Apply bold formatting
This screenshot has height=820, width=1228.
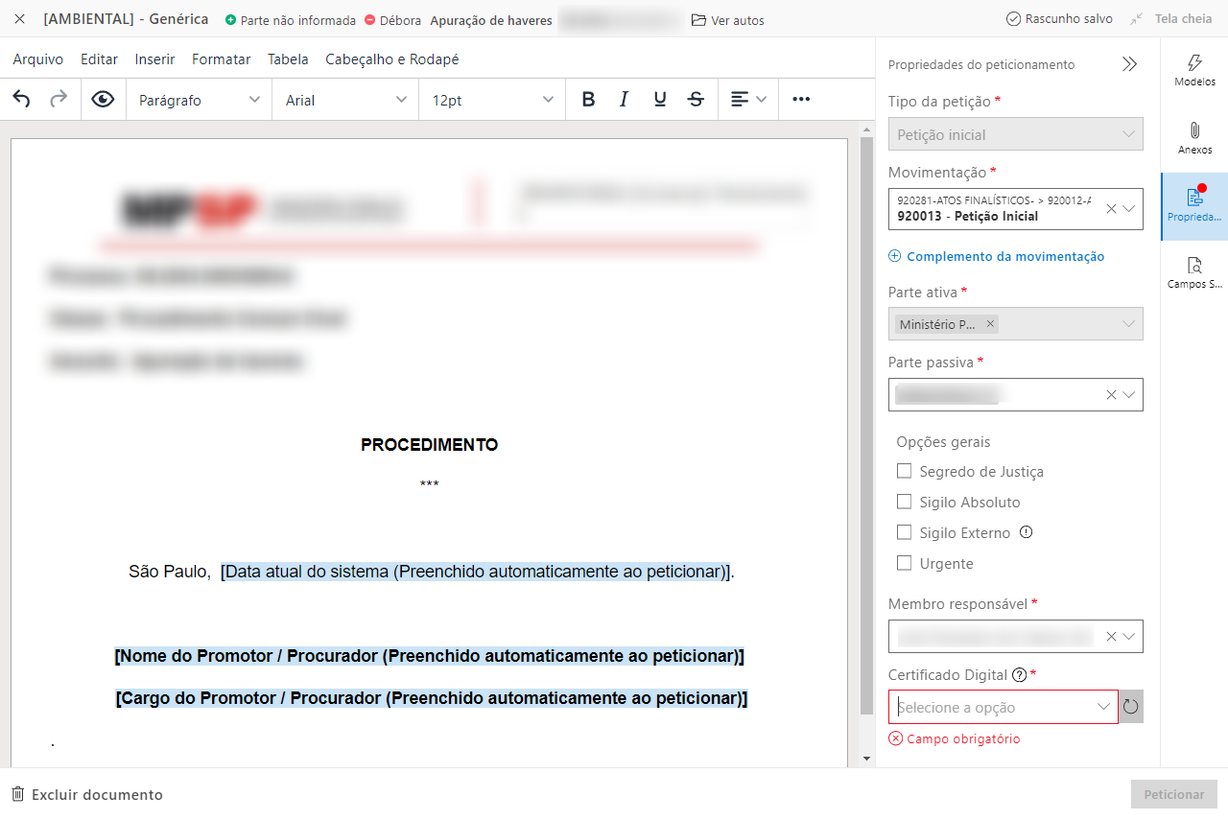click(588, 100)
